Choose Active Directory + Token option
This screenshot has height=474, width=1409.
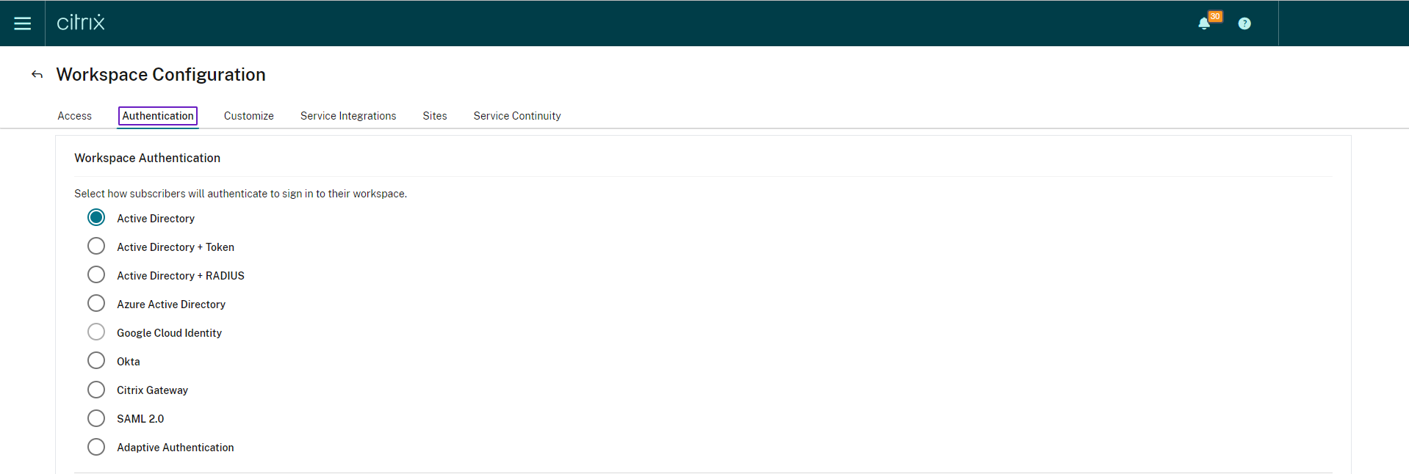click(96, 247)
